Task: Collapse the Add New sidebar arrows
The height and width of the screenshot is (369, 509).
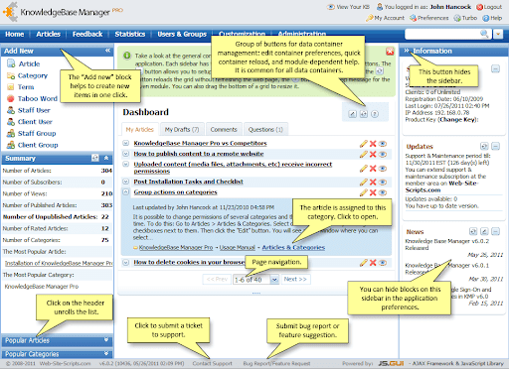Action: coord(107,51)
